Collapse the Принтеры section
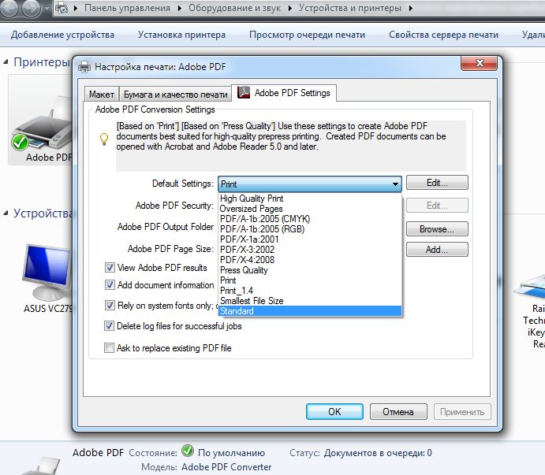Screen dimensions: 545x475 tap(6, 62)
